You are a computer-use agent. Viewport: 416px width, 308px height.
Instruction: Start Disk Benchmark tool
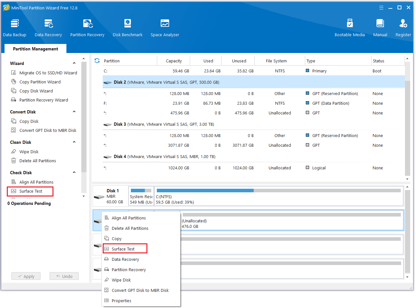point(127,28)
